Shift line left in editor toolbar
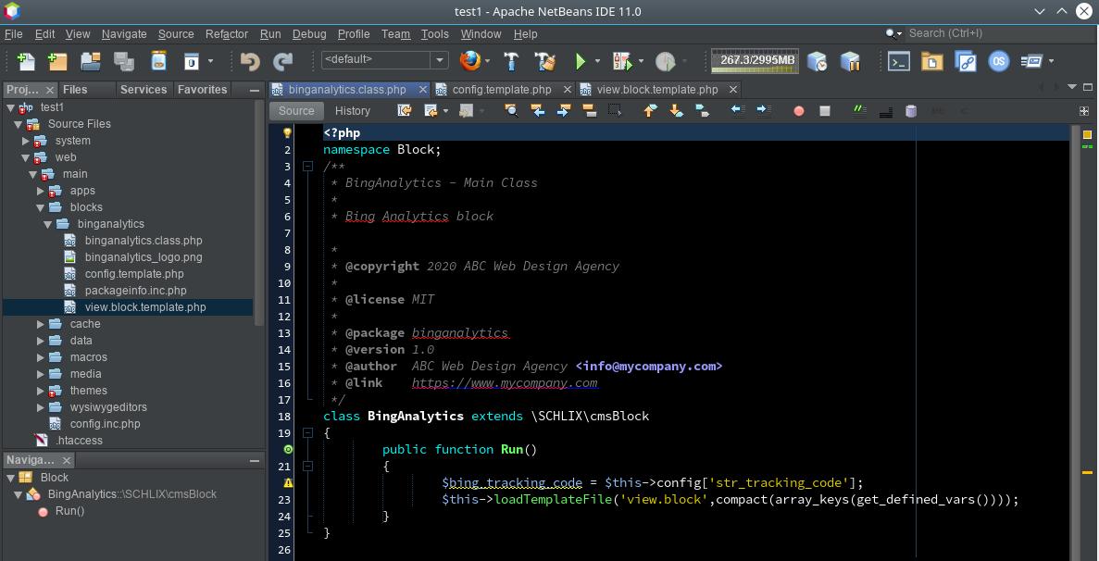 737,111
